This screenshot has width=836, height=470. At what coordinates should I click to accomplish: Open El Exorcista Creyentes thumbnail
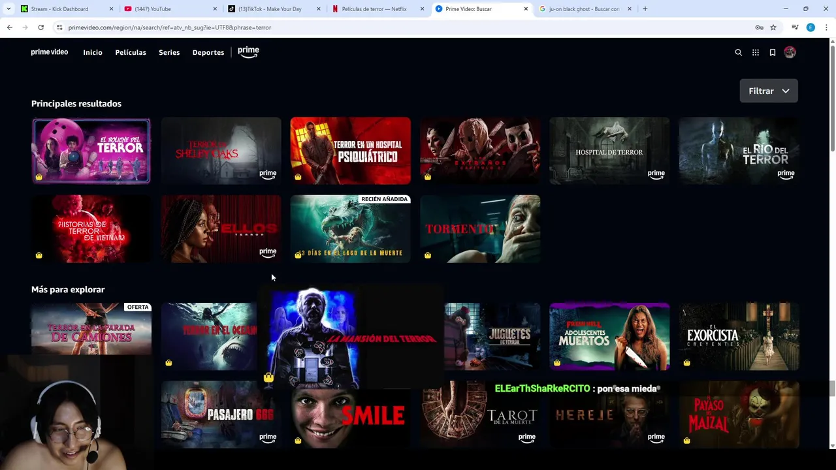(739, 337)
